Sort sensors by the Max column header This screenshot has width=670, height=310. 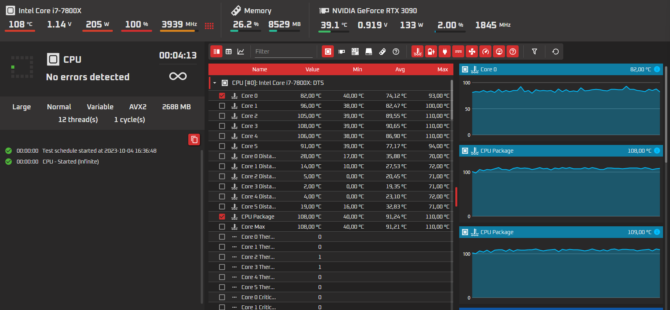[x=443, y=69]
